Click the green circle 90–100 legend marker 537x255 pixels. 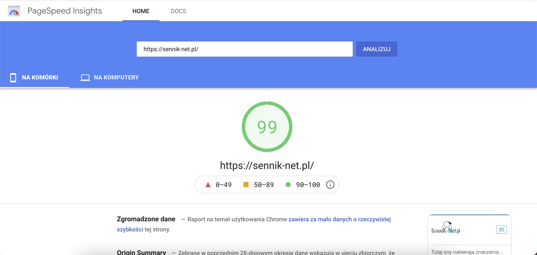(x=288, y=185)
